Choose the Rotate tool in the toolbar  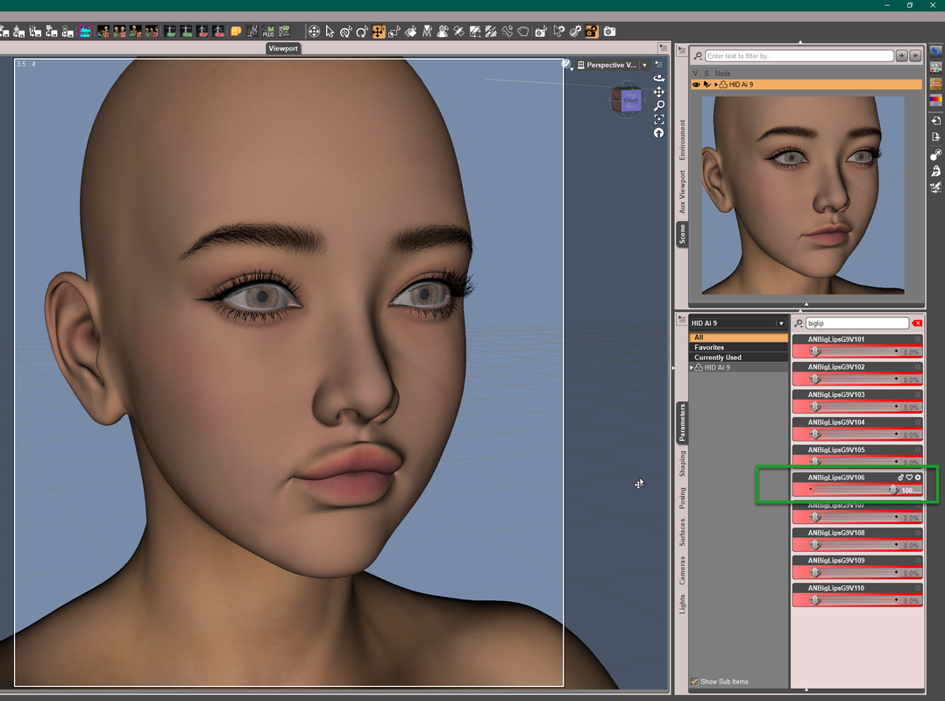(x=361, y=32)
